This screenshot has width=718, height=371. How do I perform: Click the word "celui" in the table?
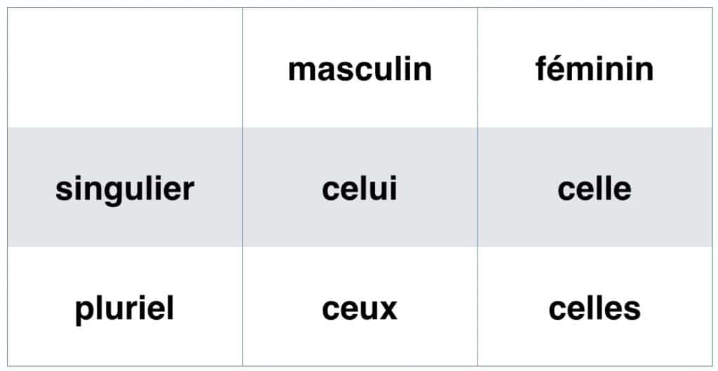click(360, 189)
